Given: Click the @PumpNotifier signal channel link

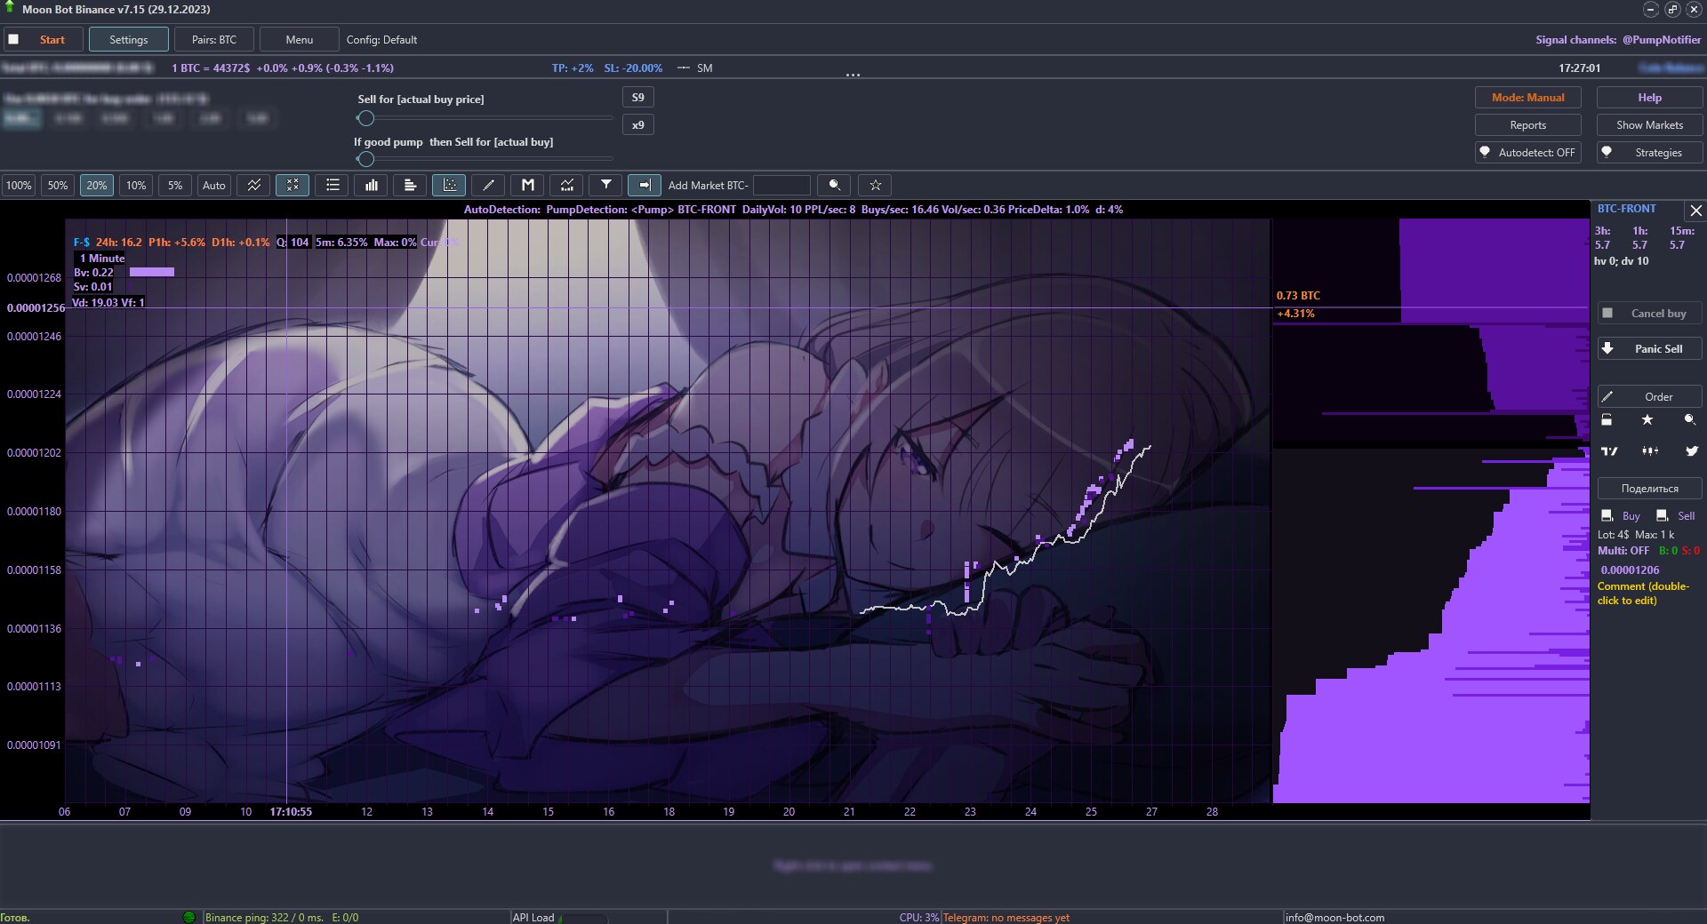Looking at the screenshot, I should tap(1661, 40).
